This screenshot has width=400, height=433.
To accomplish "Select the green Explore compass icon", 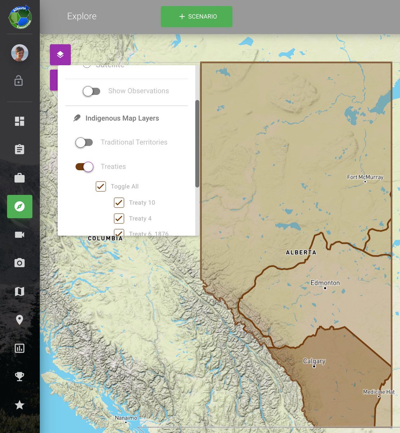I will (x=19, y=206).
